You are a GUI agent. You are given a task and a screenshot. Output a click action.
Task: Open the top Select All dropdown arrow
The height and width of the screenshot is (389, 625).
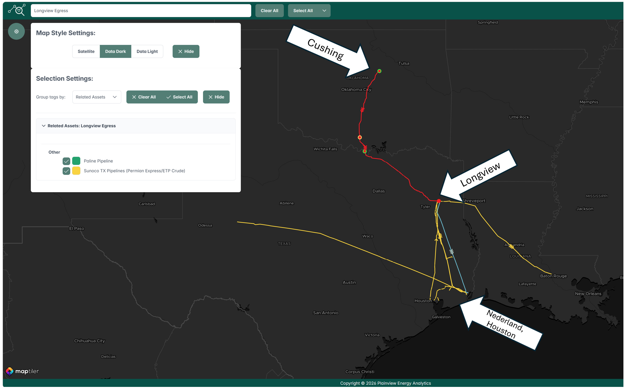324,11
